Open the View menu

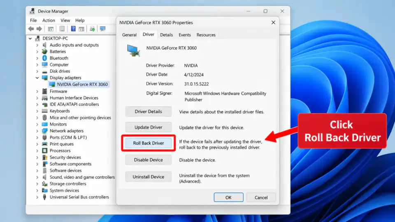pyautogui.click(x=65, y=21)
